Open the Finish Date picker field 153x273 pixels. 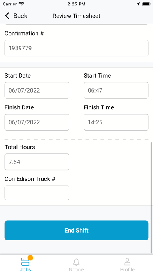(x=37, y=122)
